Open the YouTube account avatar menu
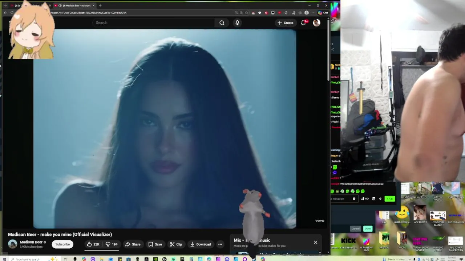Screen dimensions: 465x261 point(316,22)
